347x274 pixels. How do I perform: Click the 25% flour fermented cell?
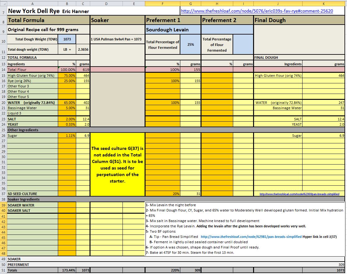(x=191, y=44)
